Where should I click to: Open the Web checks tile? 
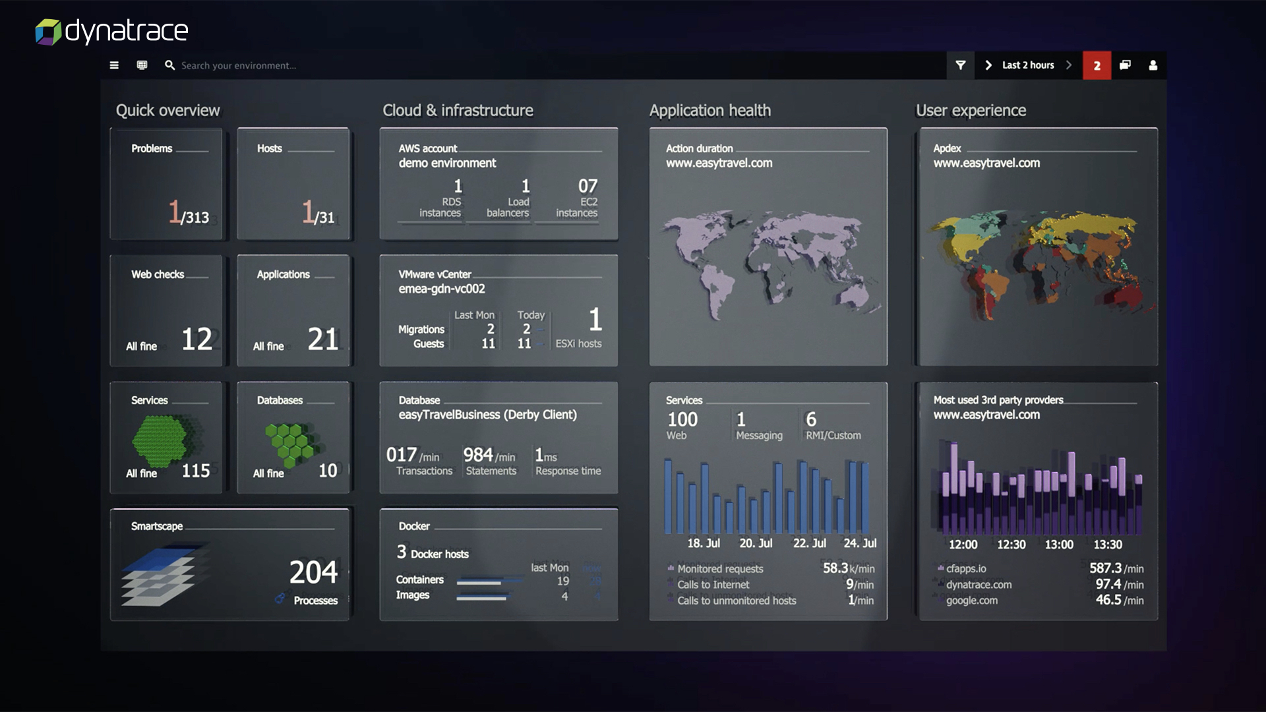[x=166, y=311]
